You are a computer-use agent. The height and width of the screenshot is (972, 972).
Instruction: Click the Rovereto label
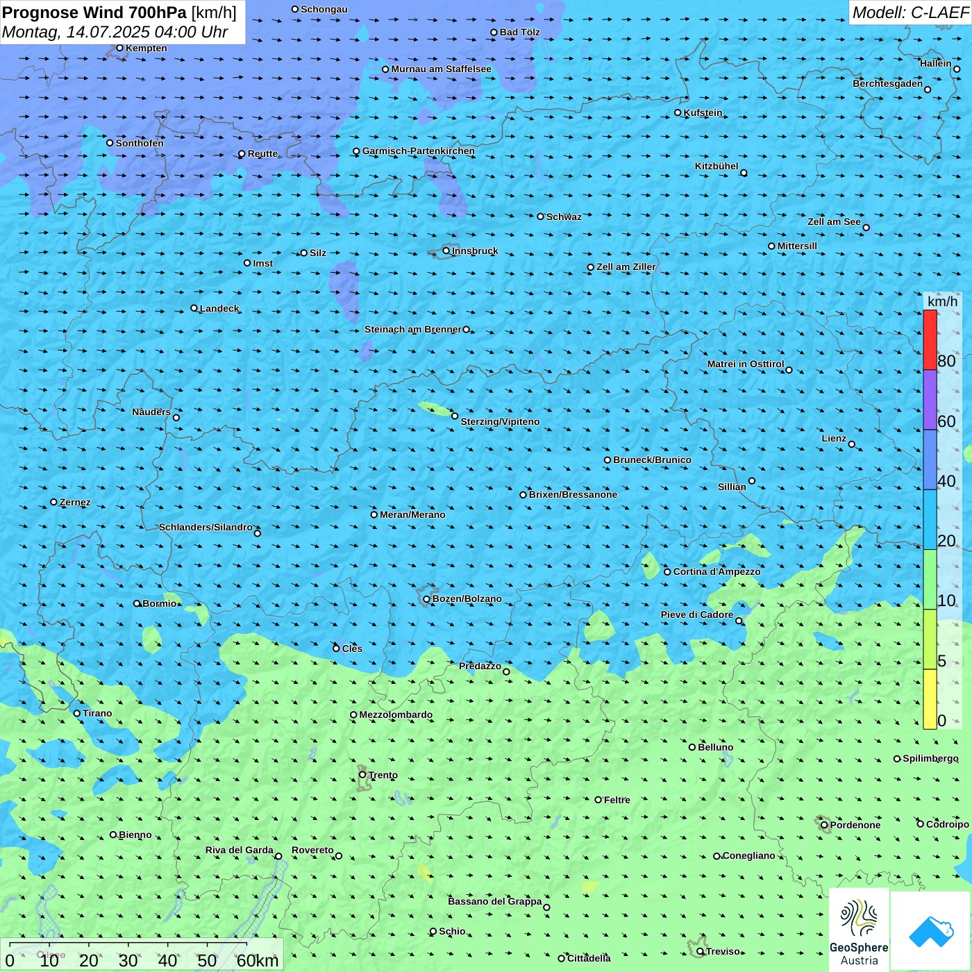coord(312,850)
